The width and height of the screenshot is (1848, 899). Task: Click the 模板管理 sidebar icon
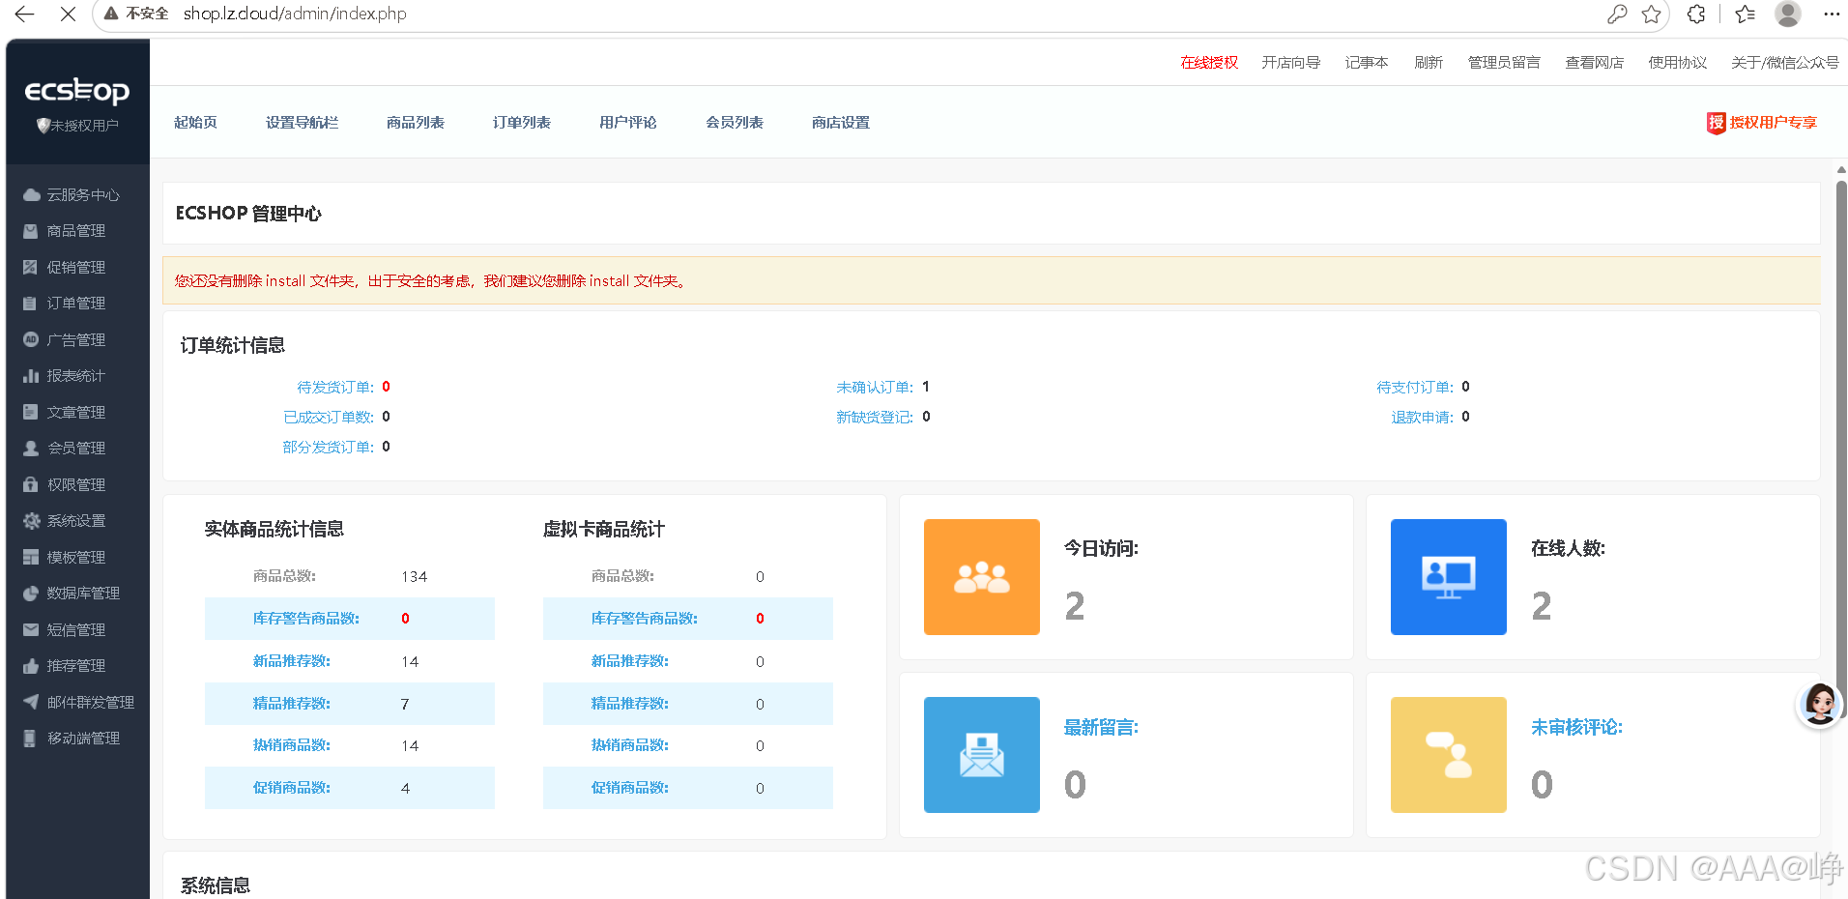pyautogui.click(x=31, y=557)
